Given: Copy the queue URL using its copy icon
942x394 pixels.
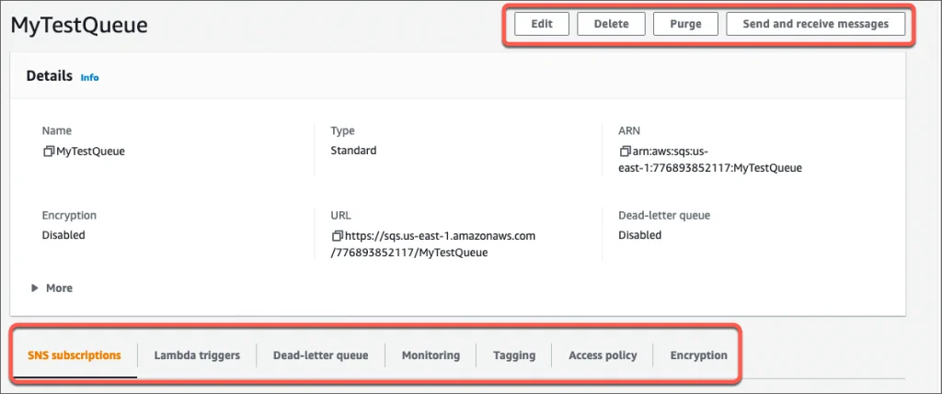Looking at the screenshot, I should point(337,236).
